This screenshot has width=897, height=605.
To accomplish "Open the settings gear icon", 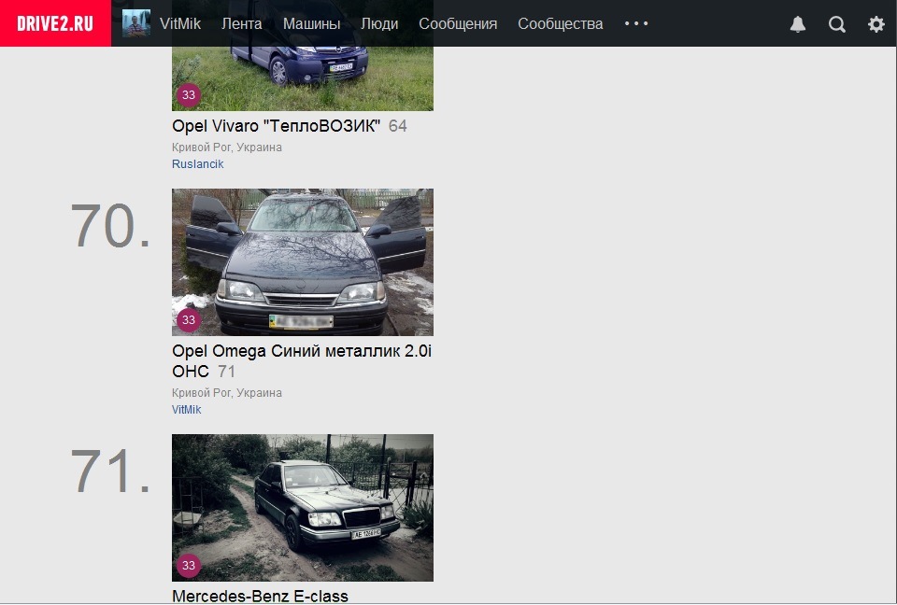I will 876,24.
